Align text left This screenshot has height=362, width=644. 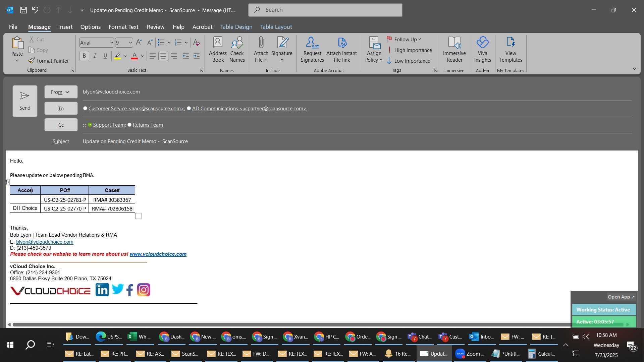coord(152,56)
